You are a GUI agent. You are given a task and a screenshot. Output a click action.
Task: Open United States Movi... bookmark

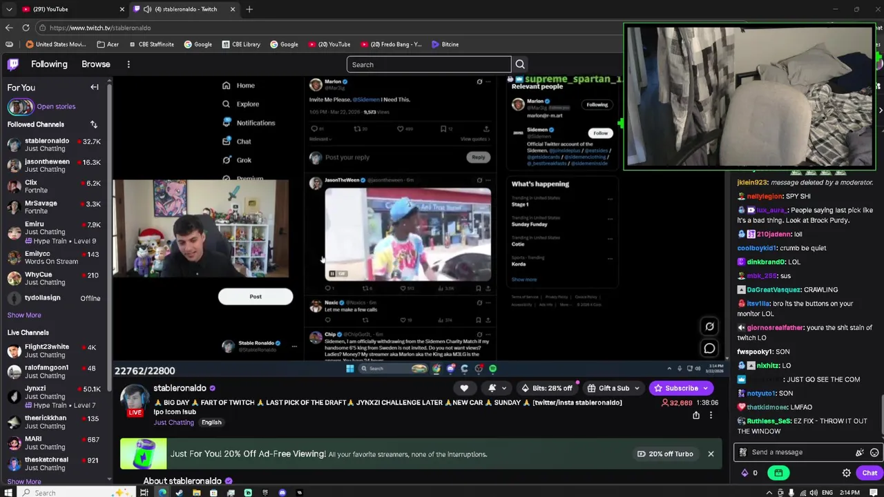[55, 44]
